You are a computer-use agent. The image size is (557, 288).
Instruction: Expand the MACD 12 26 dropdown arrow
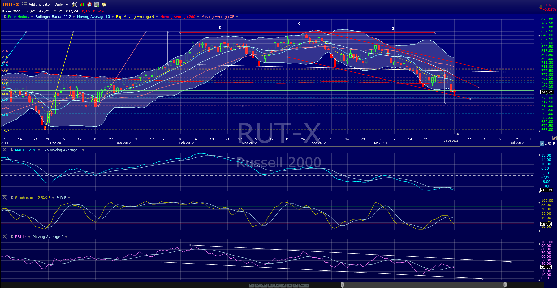click(x=39, y=150)
